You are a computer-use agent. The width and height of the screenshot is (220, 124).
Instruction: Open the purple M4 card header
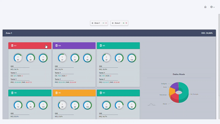[x=74, y=46]
